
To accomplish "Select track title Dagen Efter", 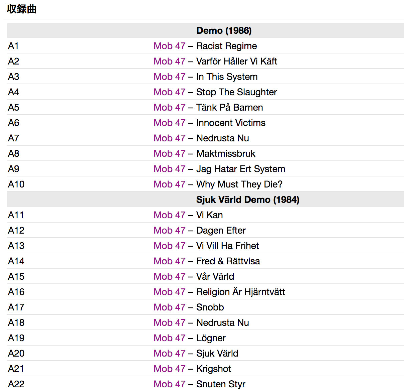I will pyautogui.click(x=221, y=230).
